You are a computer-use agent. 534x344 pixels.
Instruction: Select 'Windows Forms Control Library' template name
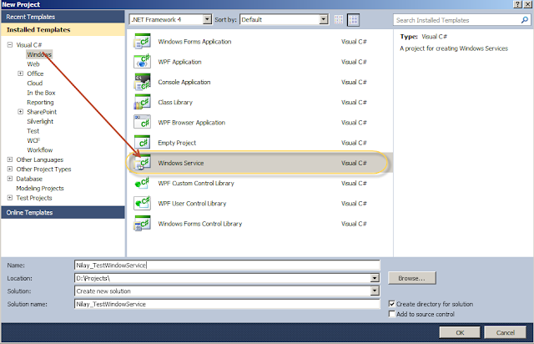coord(200,224)
